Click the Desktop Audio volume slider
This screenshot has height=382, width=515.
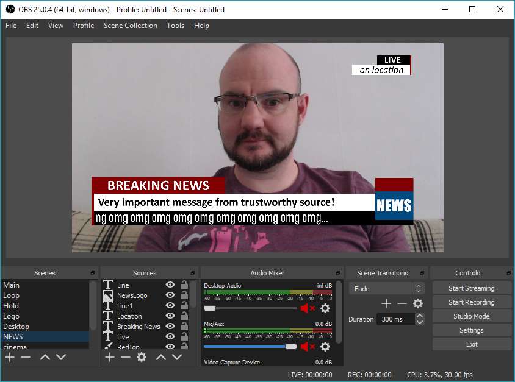[250, 308]
